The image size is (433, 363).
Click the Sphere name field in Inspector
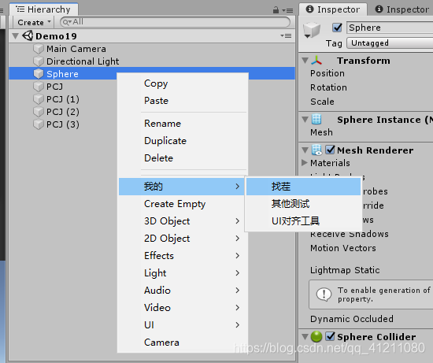coord(390,28)
